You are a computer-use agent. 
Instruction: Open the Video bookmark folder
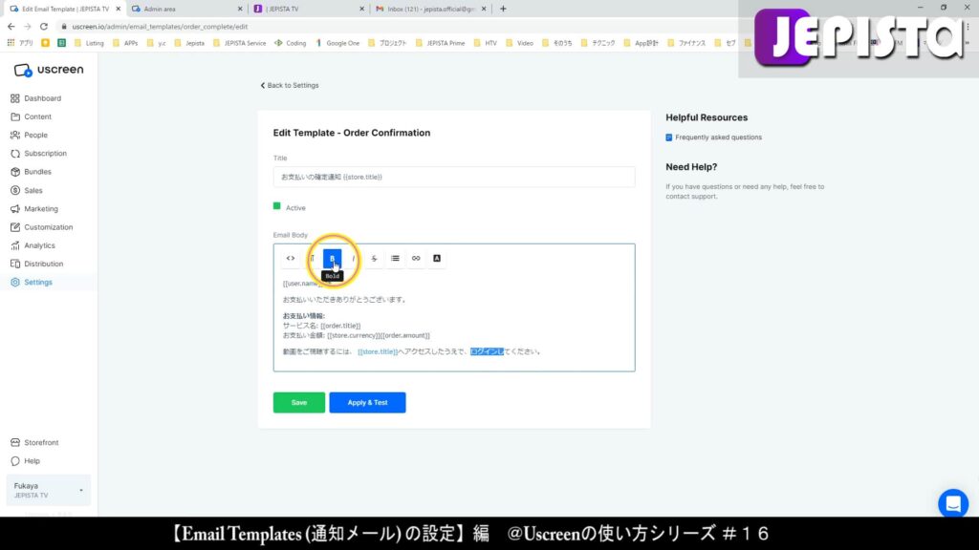[519, 43]
